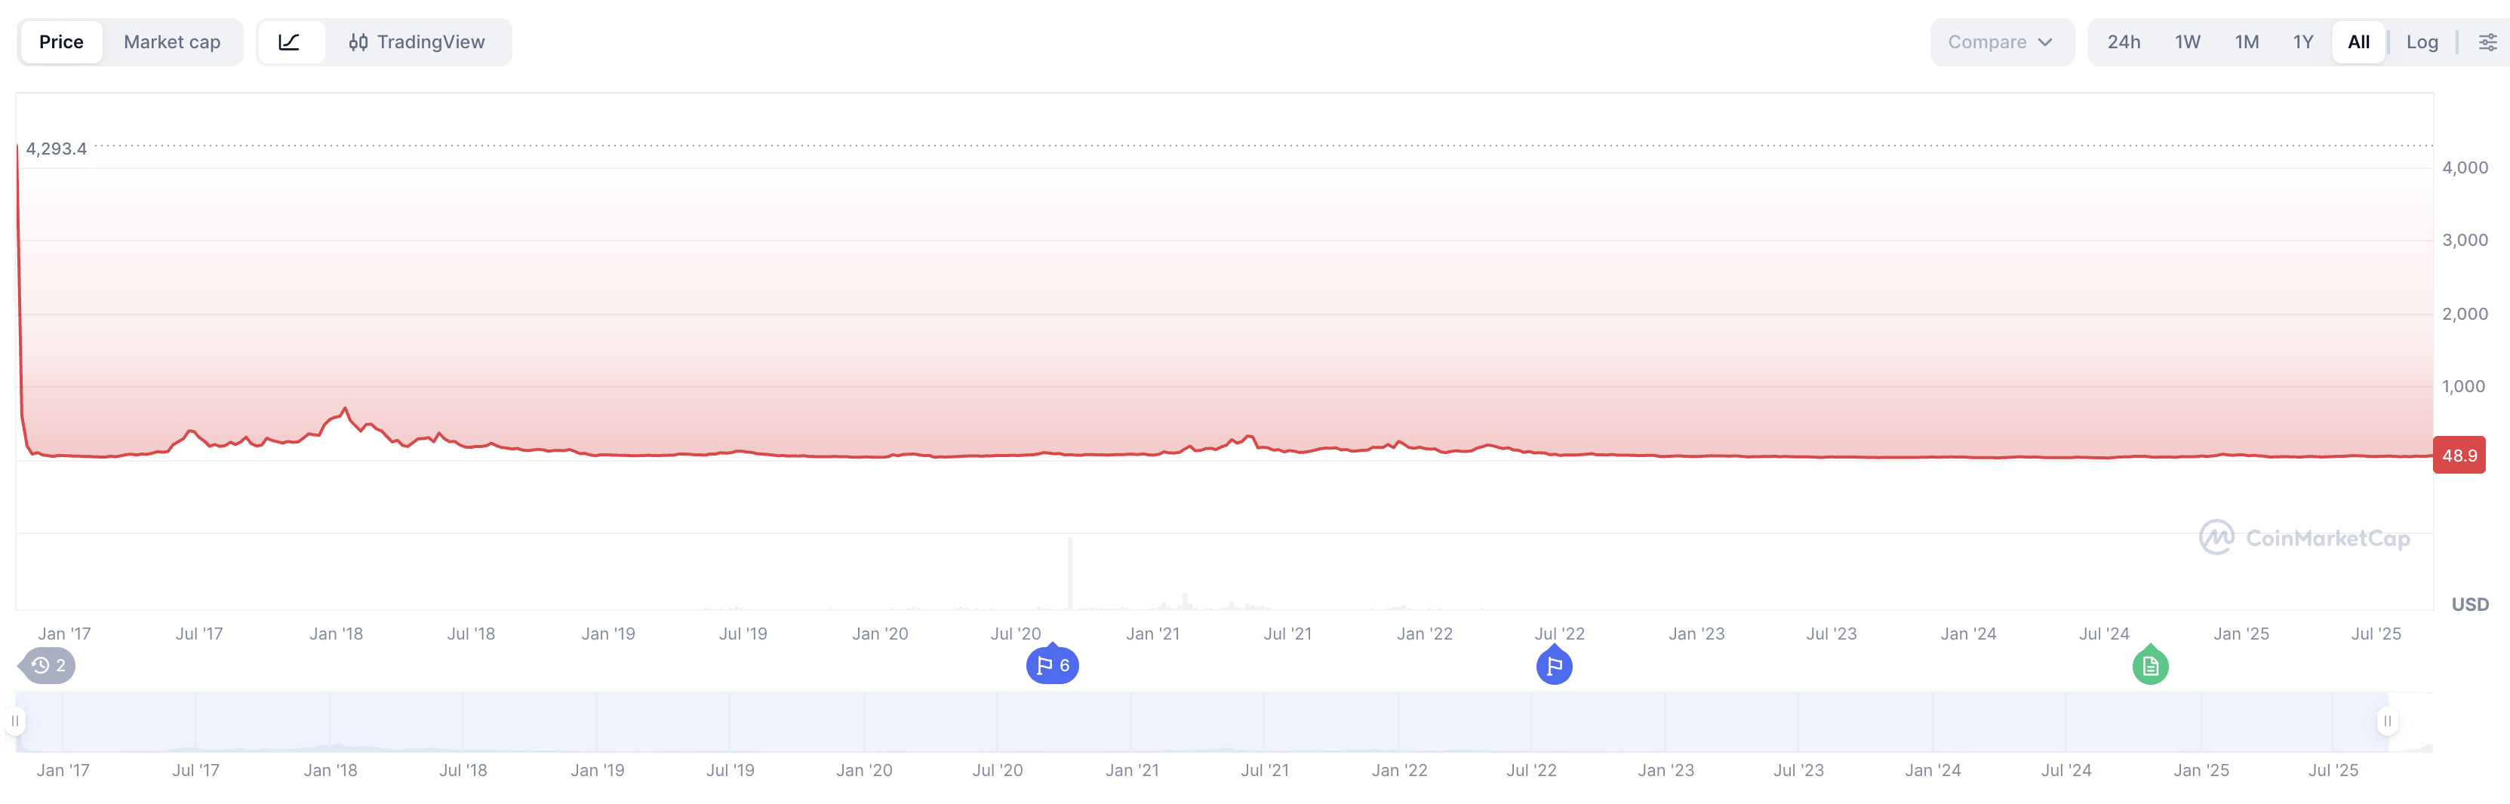Click the single blue flag marker near Jul '22

pos(1554,666)
